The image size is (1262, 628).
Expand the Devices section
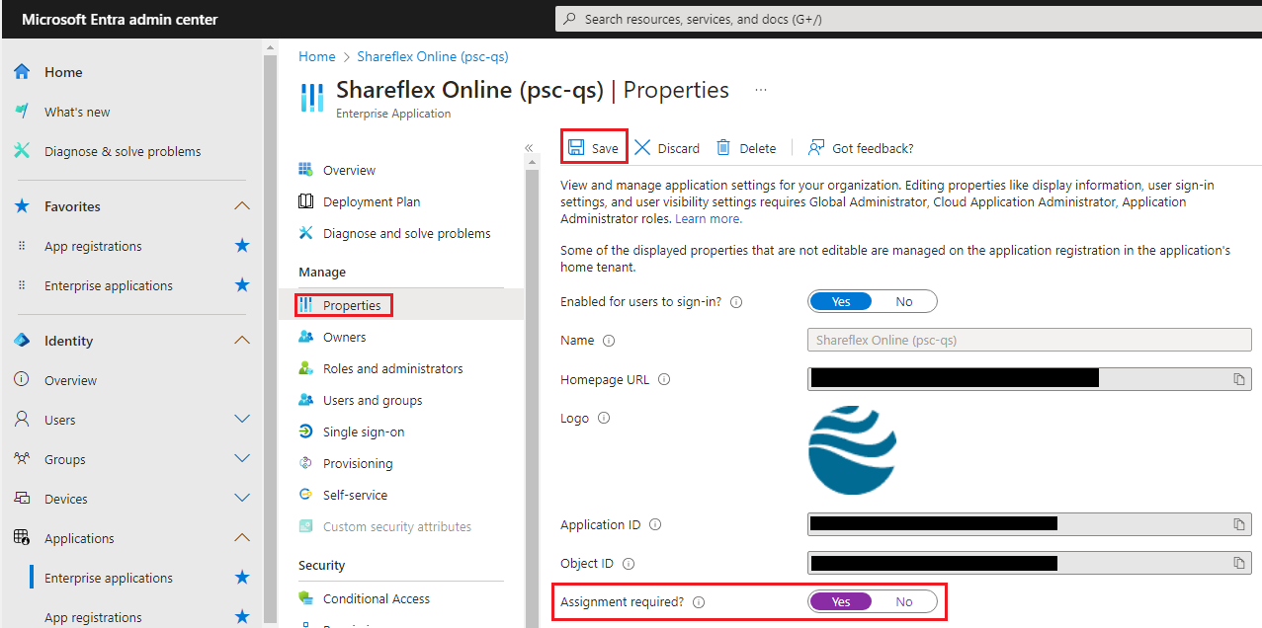(x=242, y=499)
